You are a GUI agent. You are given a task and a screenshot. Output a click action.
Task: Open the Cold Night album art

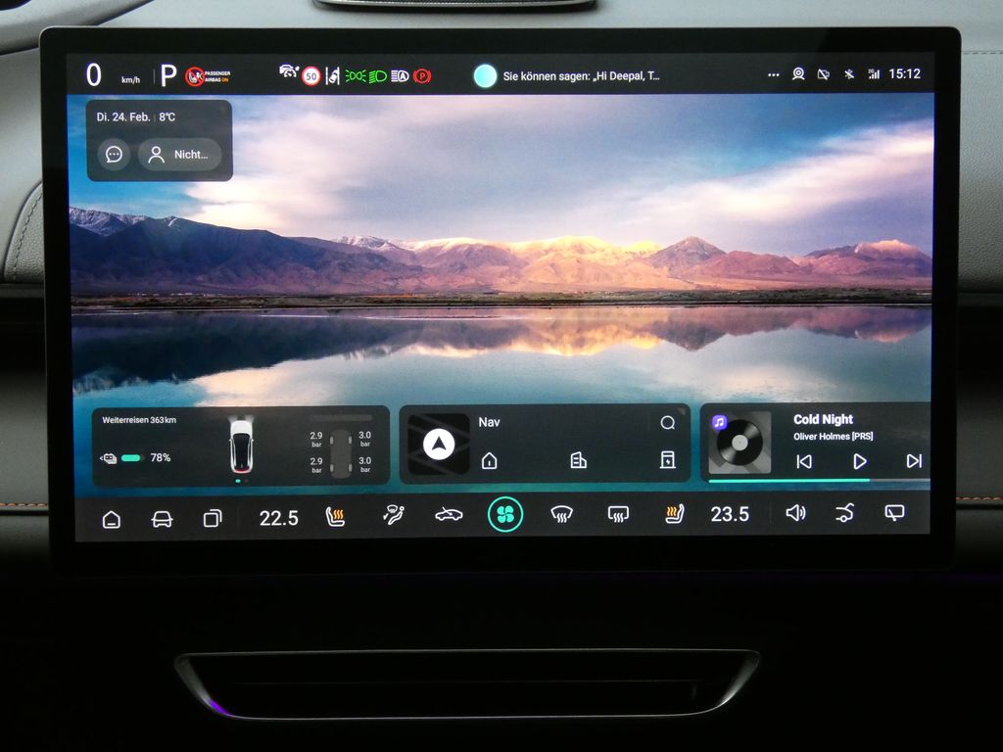(740, 443)
